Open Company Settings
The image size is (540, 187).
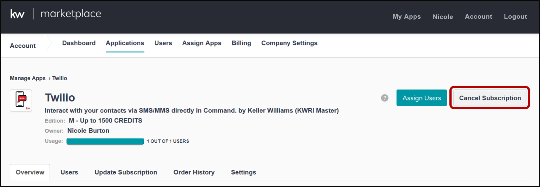point(289,43)
